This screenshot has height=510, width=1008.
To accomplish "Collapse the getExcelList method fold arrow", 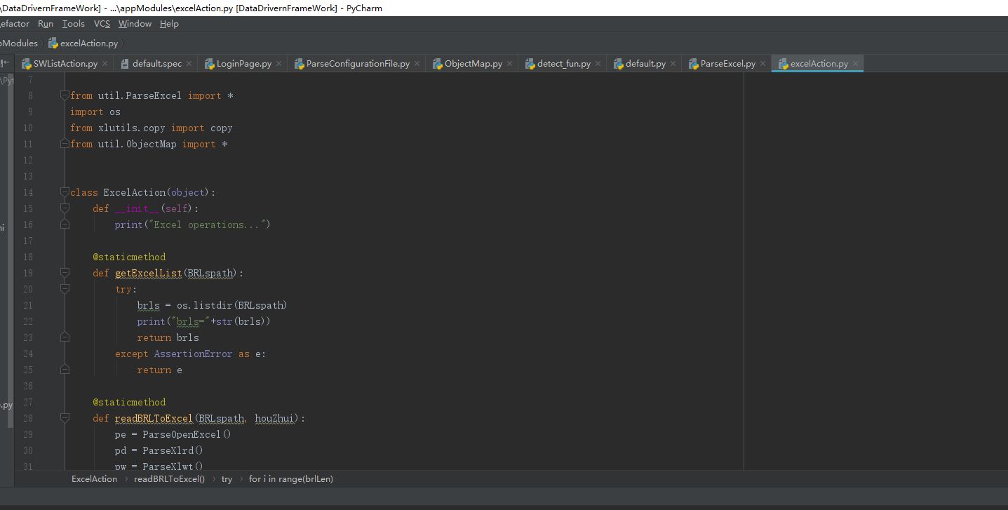I will (65, 273).
